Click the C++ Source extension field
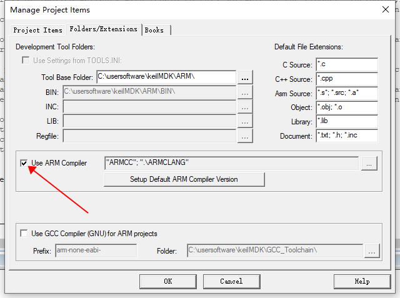Screen dimensions: 400x298 click(x=346, y=79)
